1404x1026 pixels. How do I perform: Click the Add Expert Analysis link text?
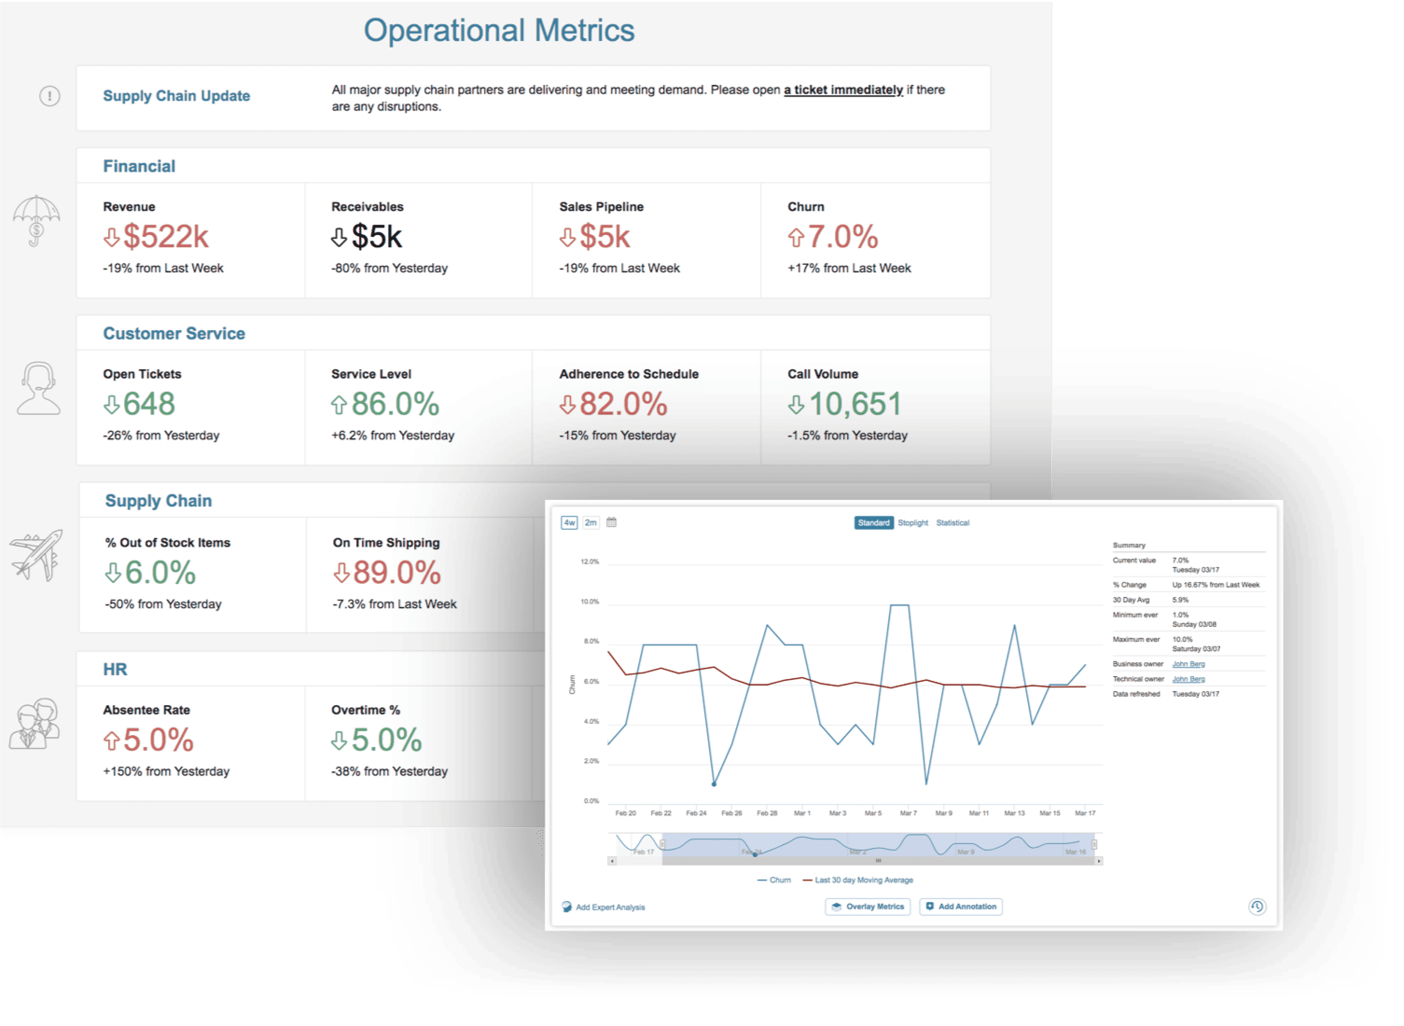point(610,908)
